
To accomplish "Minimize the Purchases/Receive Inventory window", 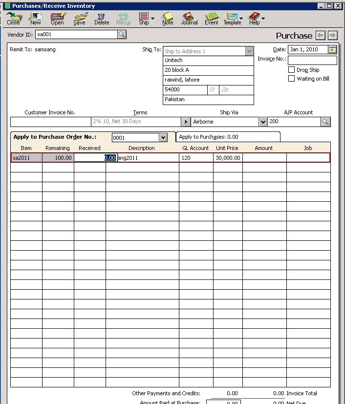I will pos(321,6).
